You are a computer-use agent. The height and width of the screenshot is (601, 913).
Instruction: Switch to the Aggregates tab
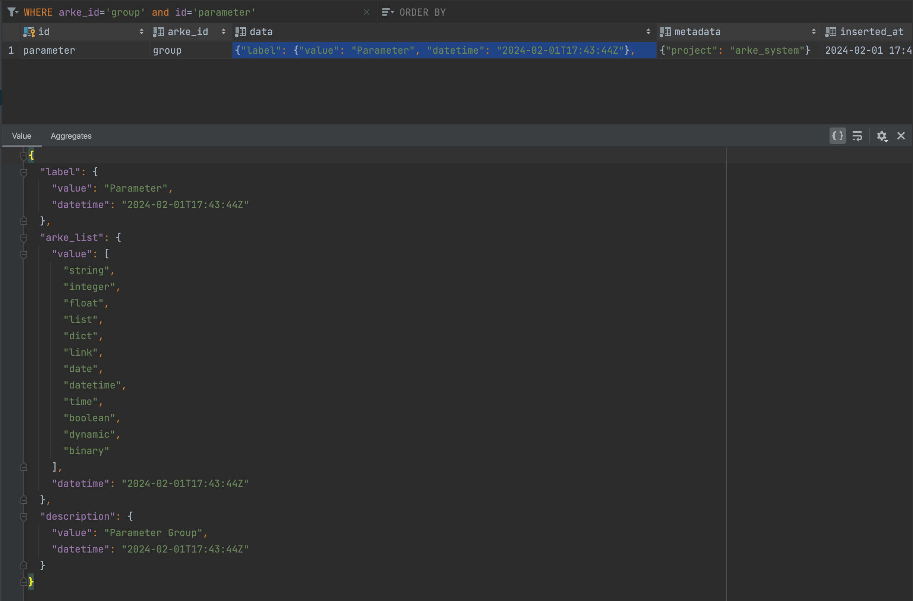click(71, 136)
